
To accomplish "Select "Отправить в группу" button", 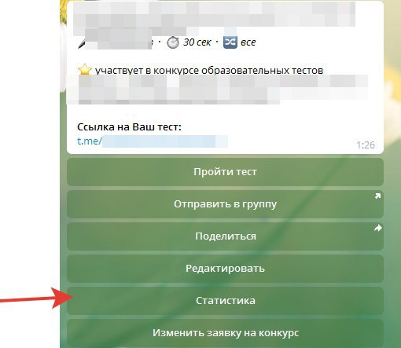I will coord(225,204).
